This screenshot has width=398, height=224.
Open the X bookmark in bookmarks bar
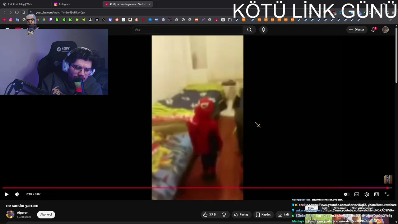pyautogui.click(x=104, y=20)
